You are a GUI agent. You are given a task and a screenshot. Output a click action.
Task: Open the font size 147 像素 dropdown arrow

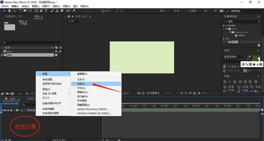pos(239,67)
